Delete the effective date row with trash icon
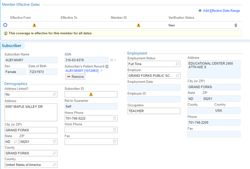Viewport: 250px width, 169px height. (x=236, y=25)
